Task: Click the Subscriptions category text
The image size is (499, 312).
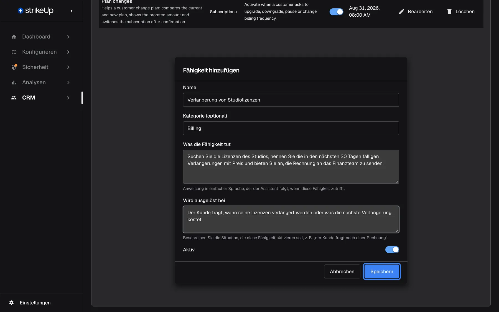Action: click(x=223, y=12)
